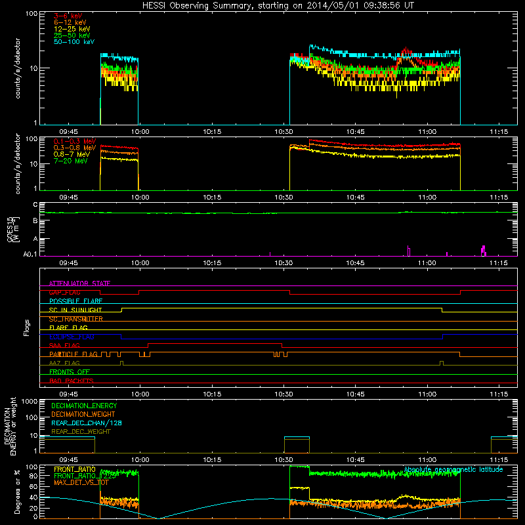Select the SAA_FLAG label

click(64, 345)
